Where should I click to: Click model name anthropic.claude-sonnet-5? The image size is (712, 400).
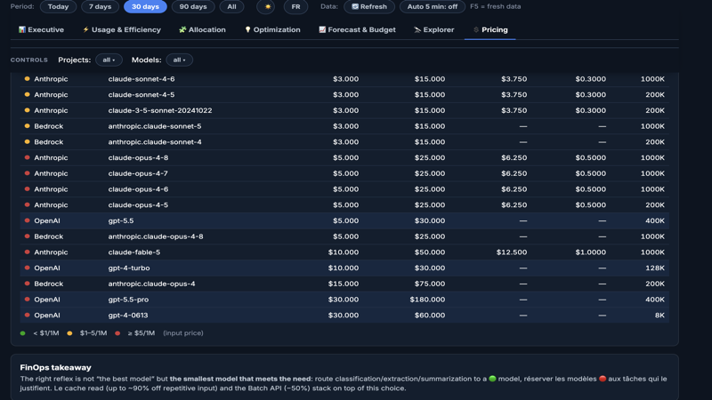click(x=154, y=126)
